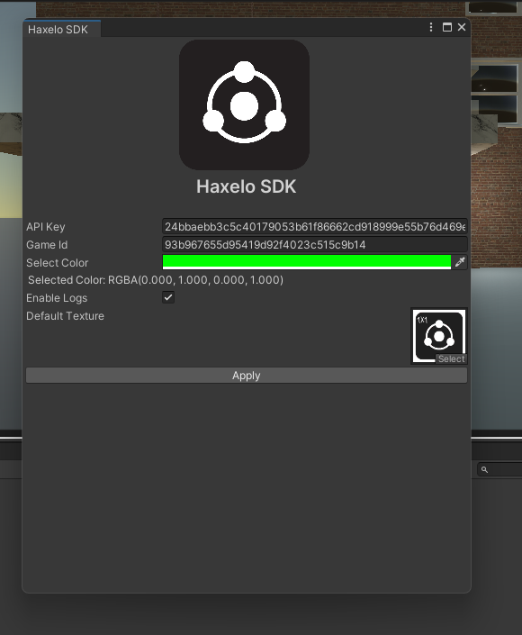The height and width of the screenshot is (635, 522).
Task: Open the Select texture picker button
Action: 451,358
